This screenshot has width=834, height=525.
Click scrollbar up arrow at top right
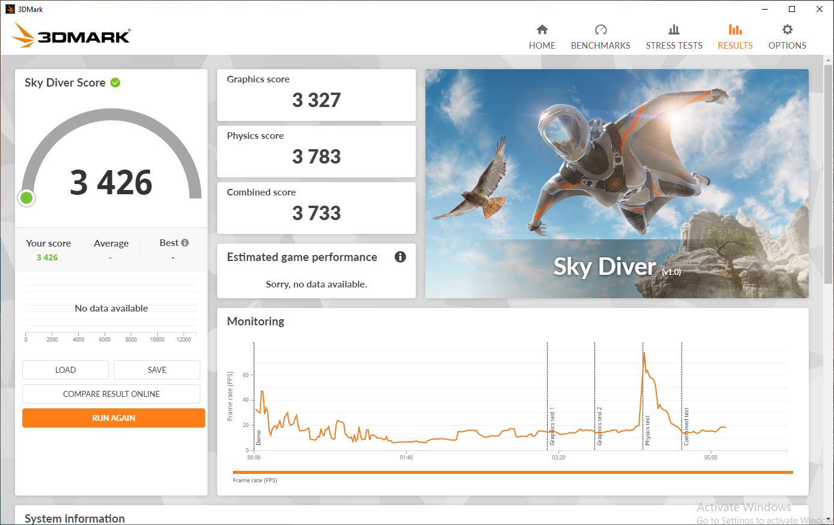click(829, 60)
